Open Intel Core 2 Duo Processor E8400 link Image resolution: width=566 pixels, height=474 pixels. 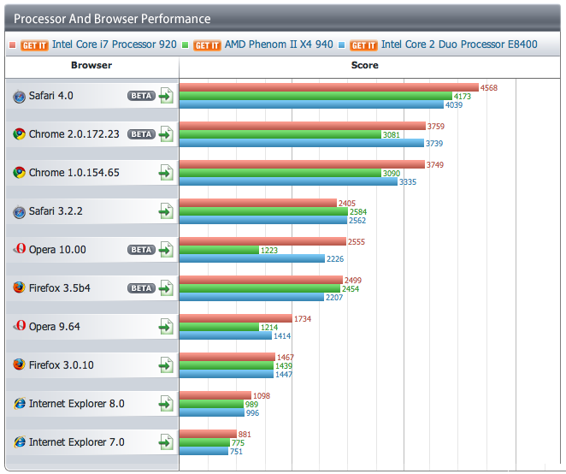[459, 44]
